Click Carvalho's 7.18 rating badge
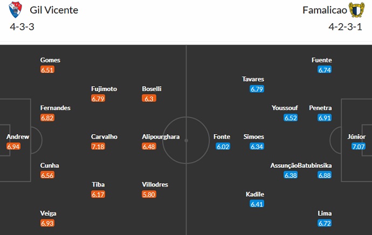Image resolution: width=372 pixels, height=235 pixels. (98, 147)
